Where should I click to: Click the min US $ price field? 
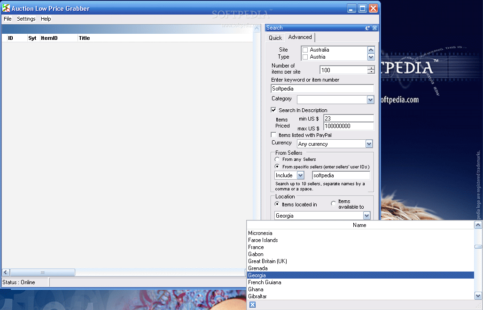click(349, 118)
